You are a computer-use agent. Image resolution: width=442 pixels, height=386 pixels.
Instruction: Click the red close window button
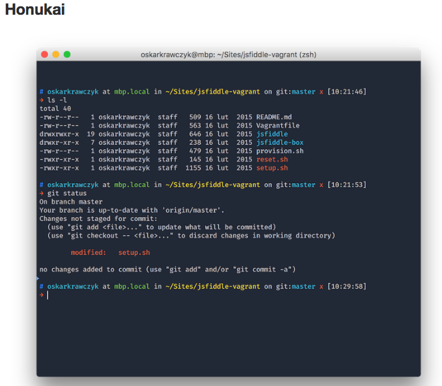click(45, 54)
